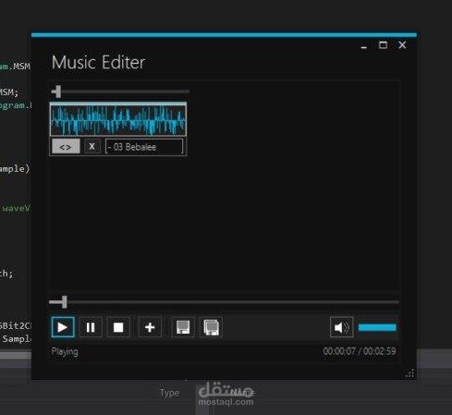Click the 'Music Editer' window title
The width and height of the screenshot is (452, 415).
(98, 62)
